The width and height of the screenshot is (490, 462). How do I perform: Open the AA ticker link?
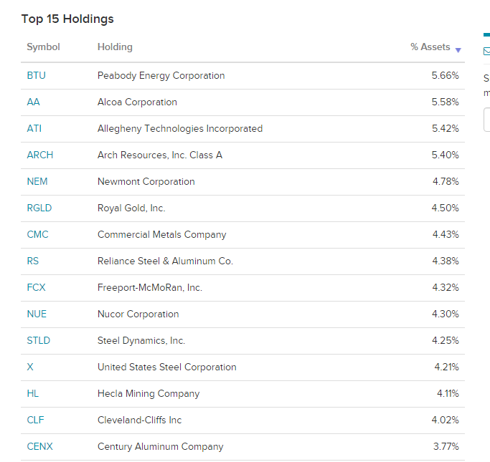[x=33, y=102]
